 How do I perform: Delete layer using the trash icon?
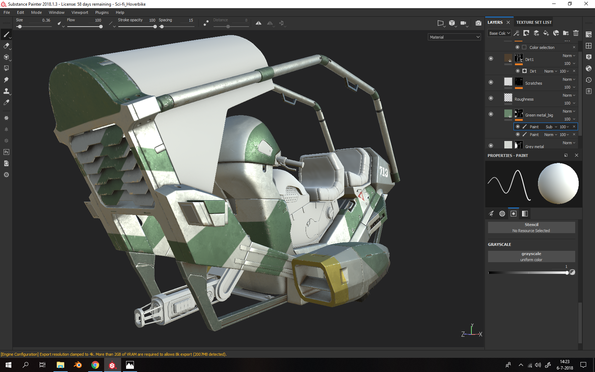(576, 33)
